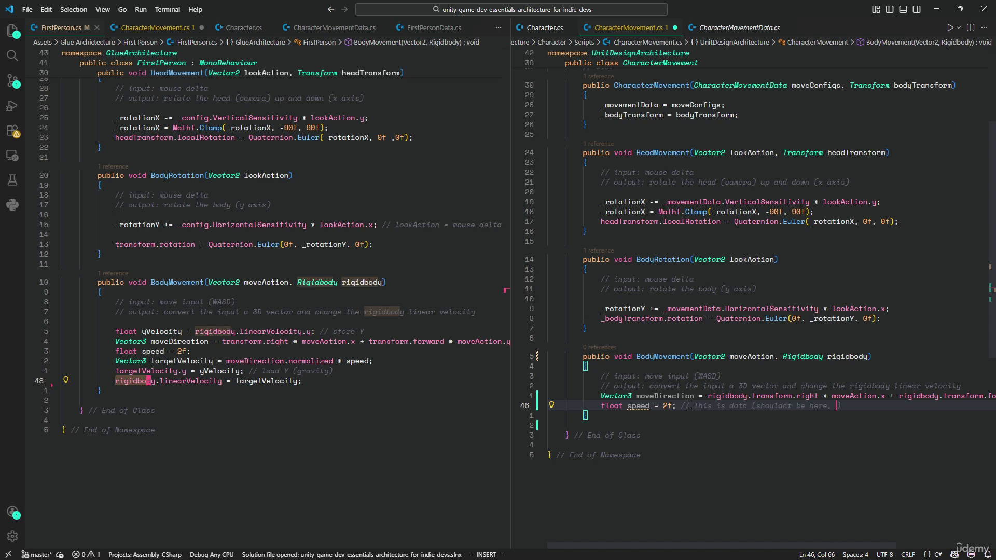Open the Python extension sidebar icon

tap(12, 205)
